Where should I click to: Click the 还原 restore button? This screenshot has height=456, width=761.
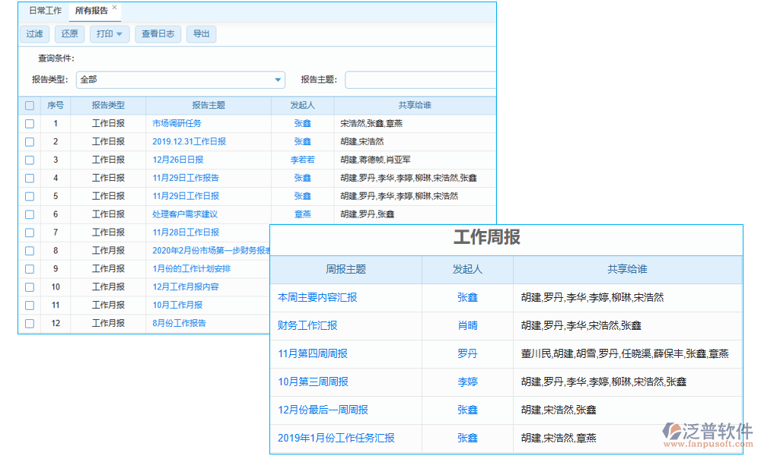[69, 33]
